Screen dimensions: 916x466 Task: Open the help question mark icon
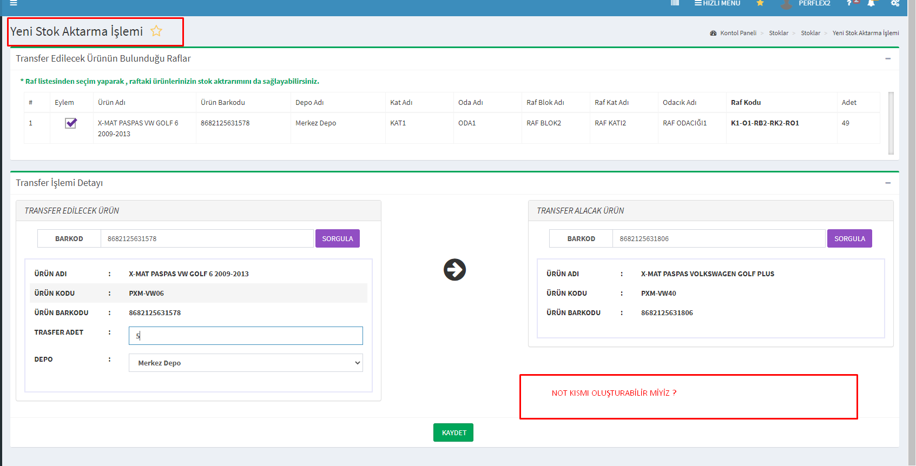click(x=849, y=3)
